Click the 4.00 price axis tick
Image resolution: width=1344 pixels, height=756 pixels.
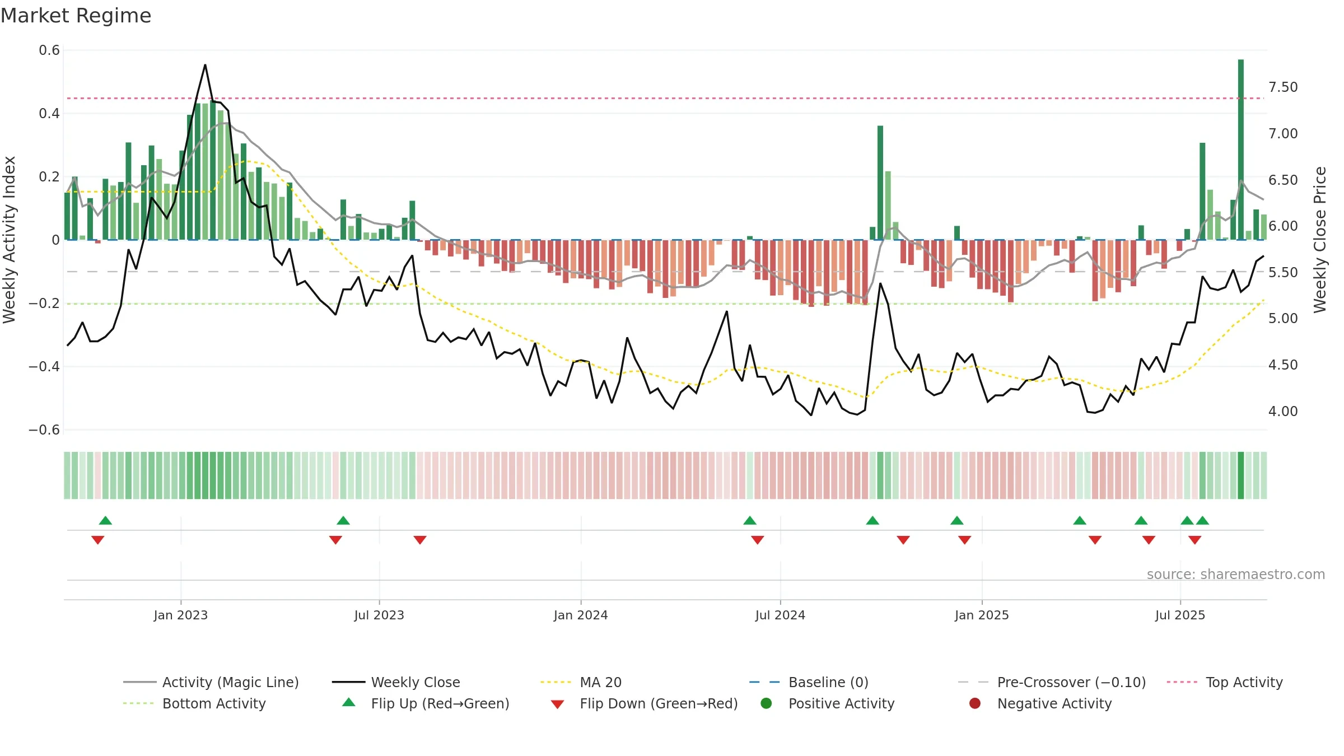tap(1283, 411)
